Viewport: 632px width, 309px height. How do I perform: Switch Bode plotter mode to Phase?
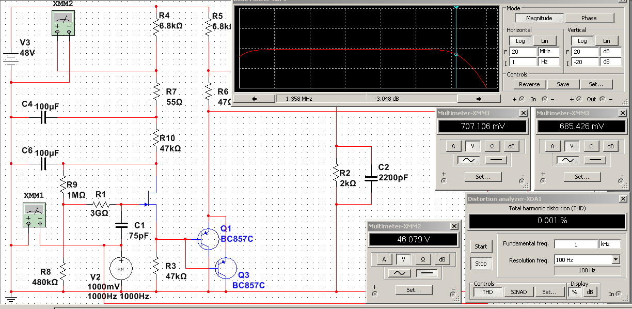click(x=589, y=18)
